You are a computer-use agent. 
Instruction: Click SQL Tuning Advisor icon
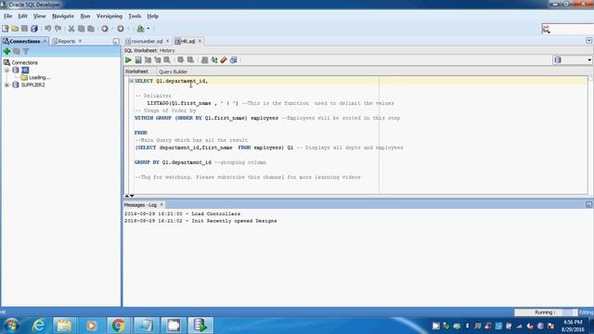click(167, 59)
